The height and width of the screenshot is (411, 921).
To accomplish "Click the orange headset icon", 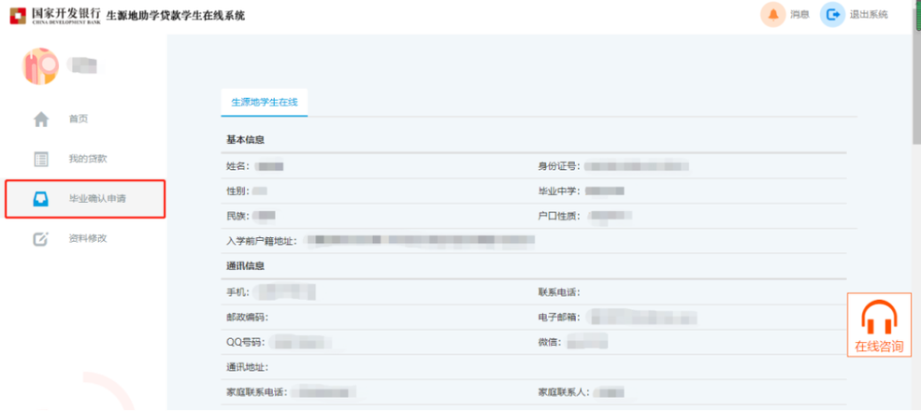I will click(x=879, y=318).
